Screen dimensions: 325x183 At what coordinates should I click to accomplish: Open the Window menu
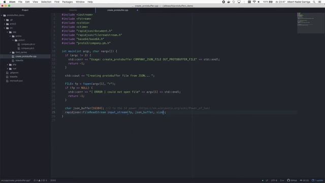pos(80,2)
